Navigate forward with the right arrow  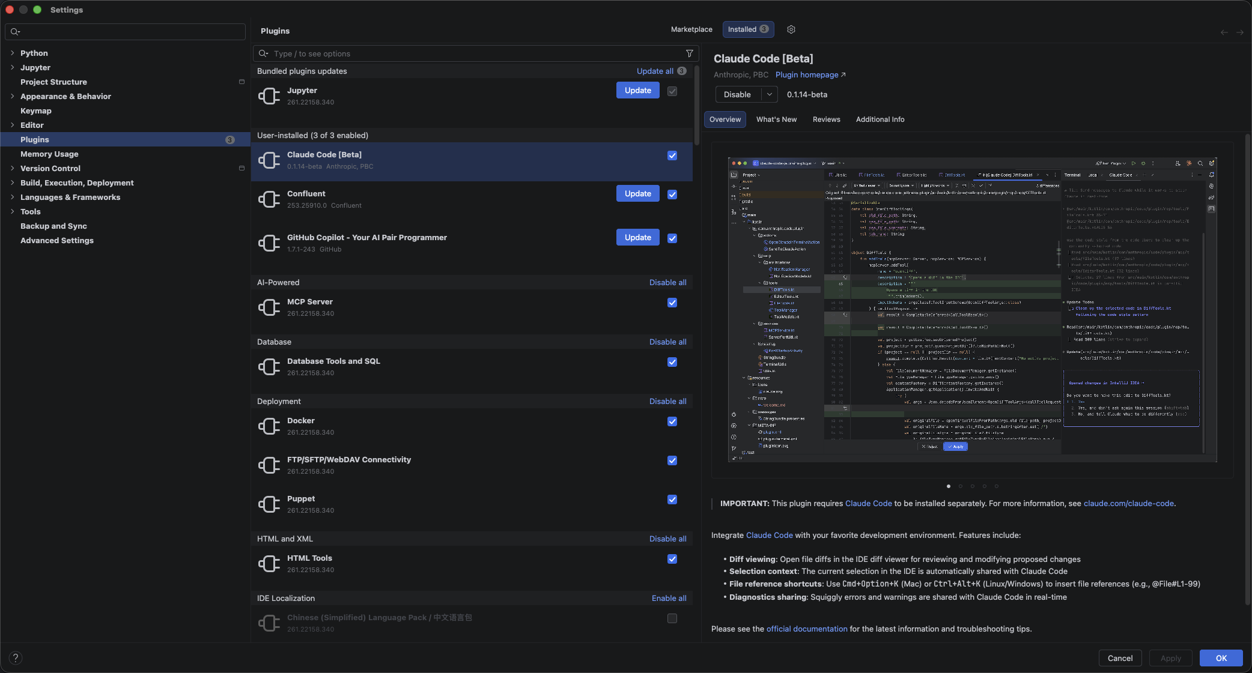click(1239, 32)
